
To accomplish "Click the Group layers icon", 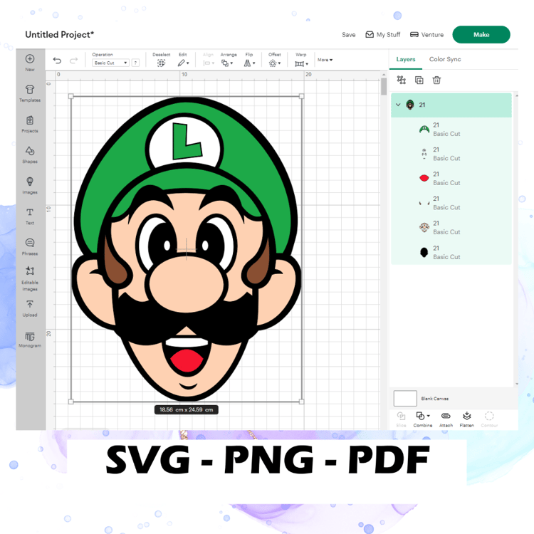I will coord(401,80).
